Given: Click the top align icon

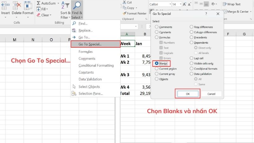Looking at the screenshot, I should tap(196, 3).
